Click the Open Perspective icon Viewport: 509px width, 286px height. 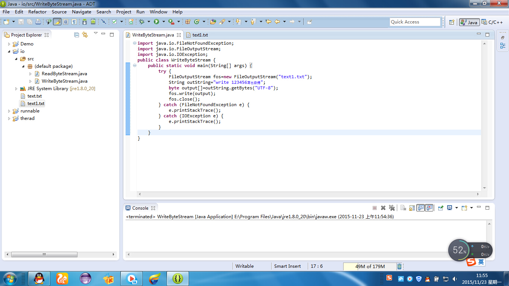(452, 22)
